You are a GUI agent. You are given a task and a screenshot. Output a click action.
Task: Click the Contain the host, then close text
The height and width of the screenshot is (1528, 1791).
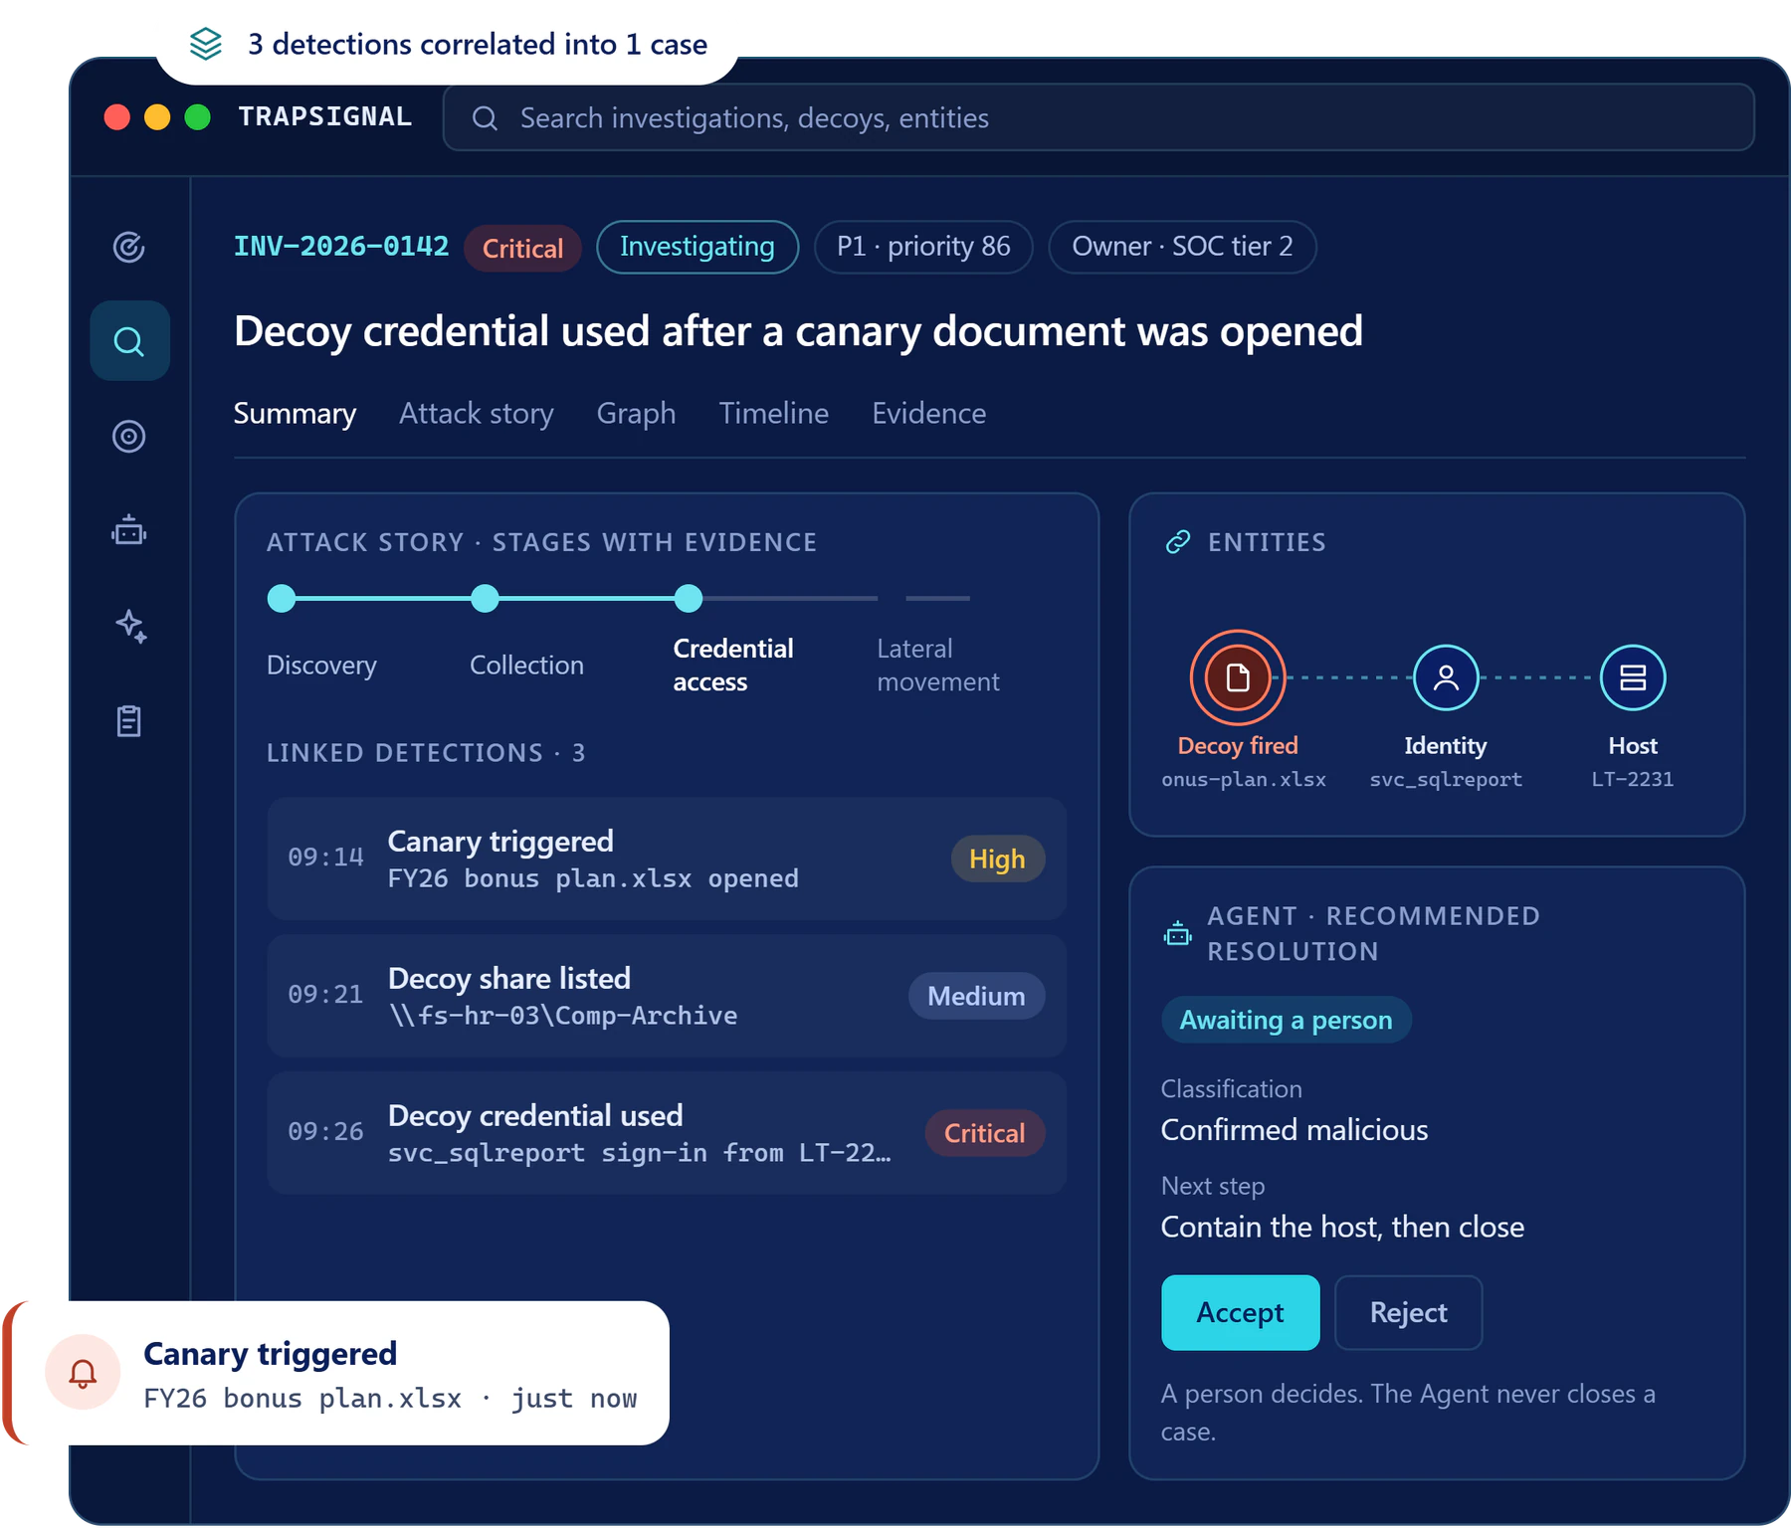(x=1342, y=1228)
